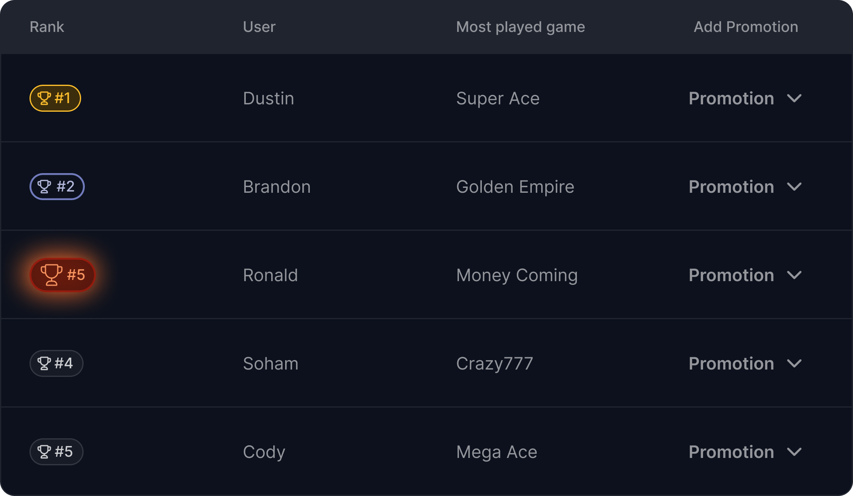Expand Soham's Promotion dropdown chevron
This screenshot has width=853, height=496.
click(x=794, y=364)
